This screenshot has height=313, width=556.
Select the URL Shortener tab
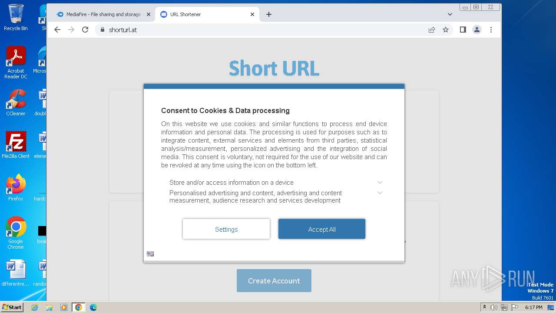(206, 14)
